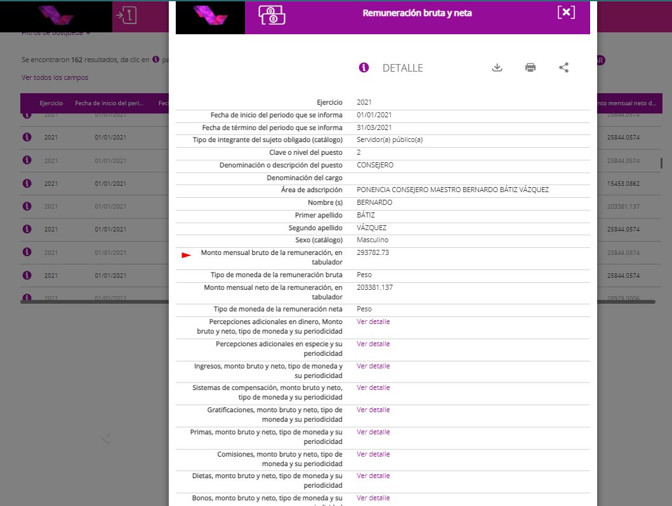
Task: View detail for Gratificaciones
Action: pyautogui.click(x=373, y=410)
